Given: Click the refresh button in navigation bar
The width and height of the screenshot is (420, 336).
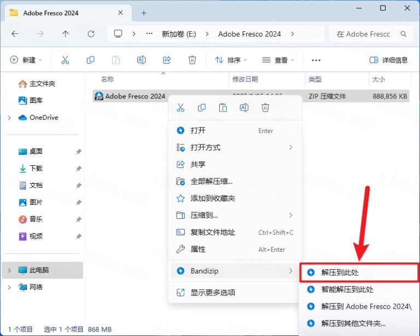Looking at the screenshot, I should tap(91, 34).
